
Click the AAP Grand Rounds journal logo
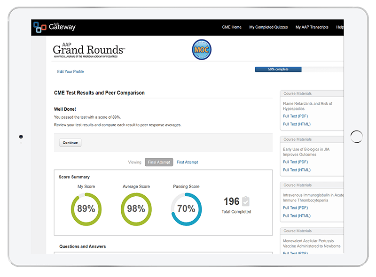point(89,50)
